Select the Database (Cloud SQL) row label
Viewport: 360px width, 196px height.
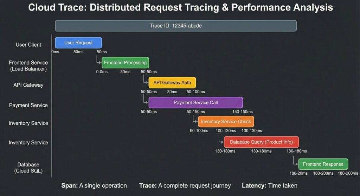click(x=28, y=168)
